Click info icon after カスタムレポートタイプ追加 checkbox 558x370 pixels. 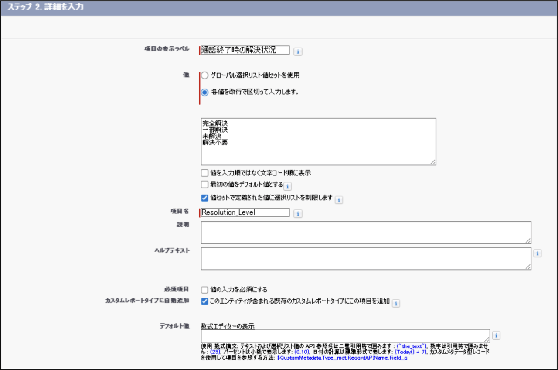pyautogui.click(x=396, y=303)
